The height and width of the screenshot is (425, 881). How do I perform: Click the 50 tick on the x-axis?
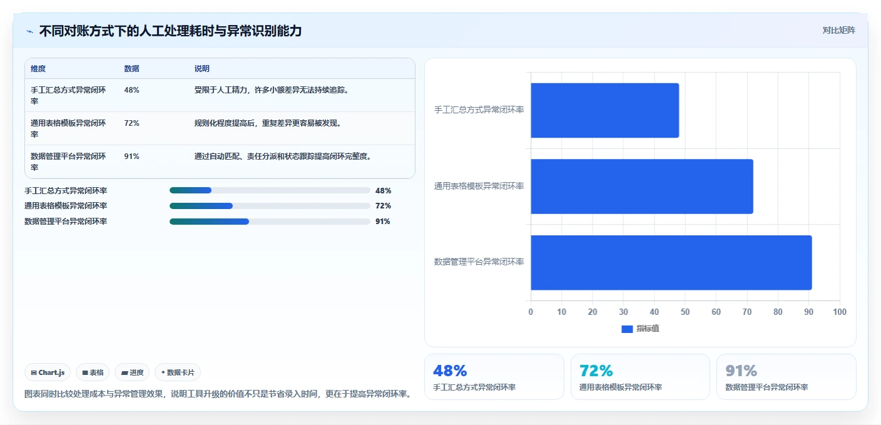click(685, 312)
